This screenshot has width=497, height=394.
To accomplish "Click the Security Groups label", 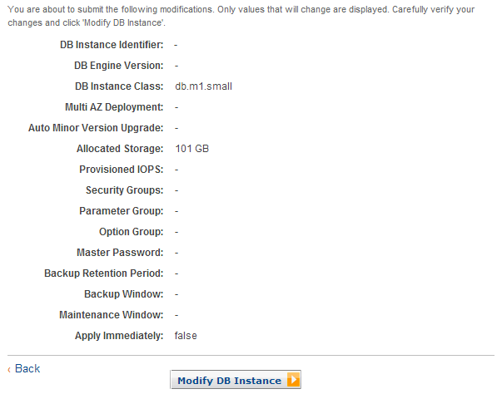I will [x=125, y=190].
